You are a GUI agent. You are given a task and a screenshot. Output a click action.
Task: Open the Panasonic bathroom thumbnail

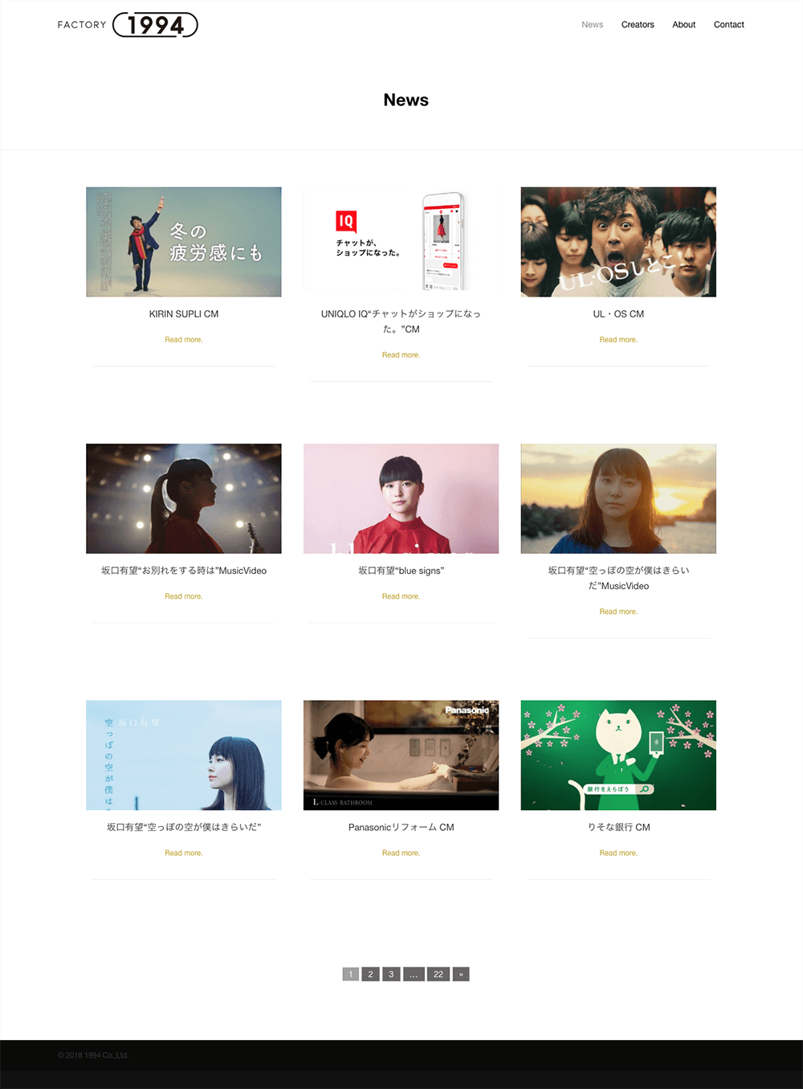[401, 755]
